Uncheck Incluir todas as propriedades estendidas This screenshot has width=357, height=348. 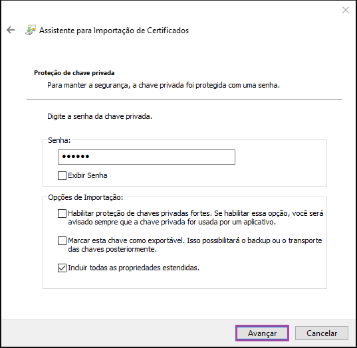tap(62, 268)
